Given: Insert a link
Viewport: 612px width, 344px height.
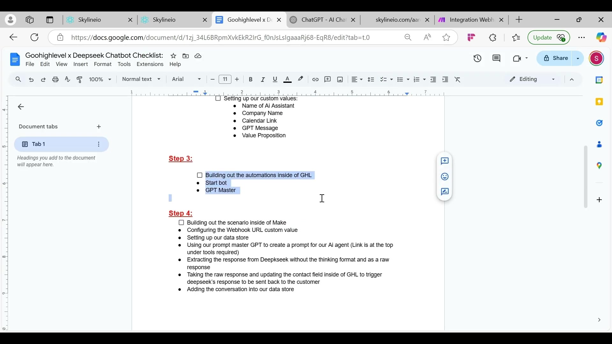Looking at the screenshot, I should 316,80.
